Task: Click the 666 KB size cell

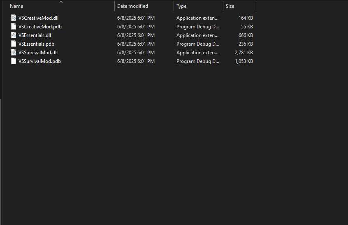Action: pyautogui.click(x=246, y=35)
